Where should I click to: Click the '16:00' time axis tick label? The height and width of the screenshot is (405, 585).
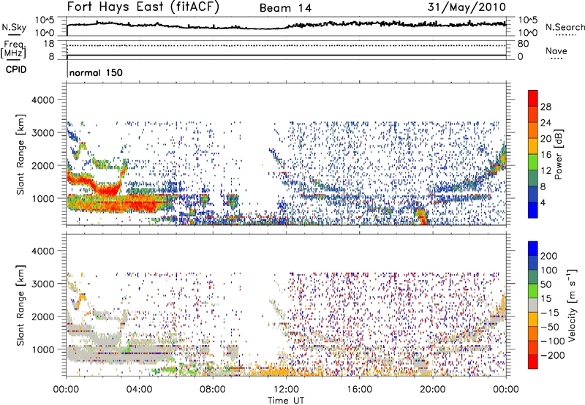coord(359,390)
